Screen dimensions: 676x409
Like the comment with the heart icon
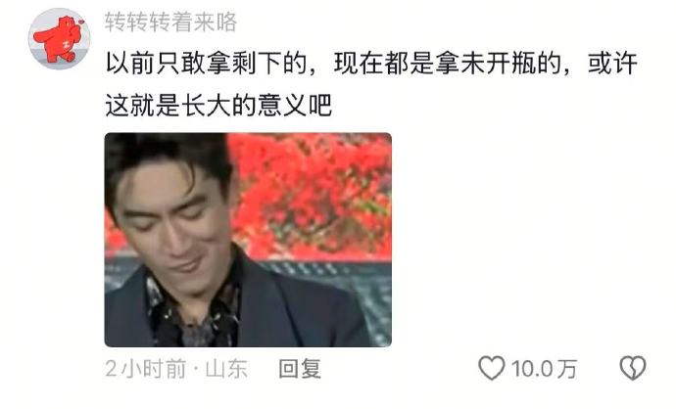tap(491, 368)
